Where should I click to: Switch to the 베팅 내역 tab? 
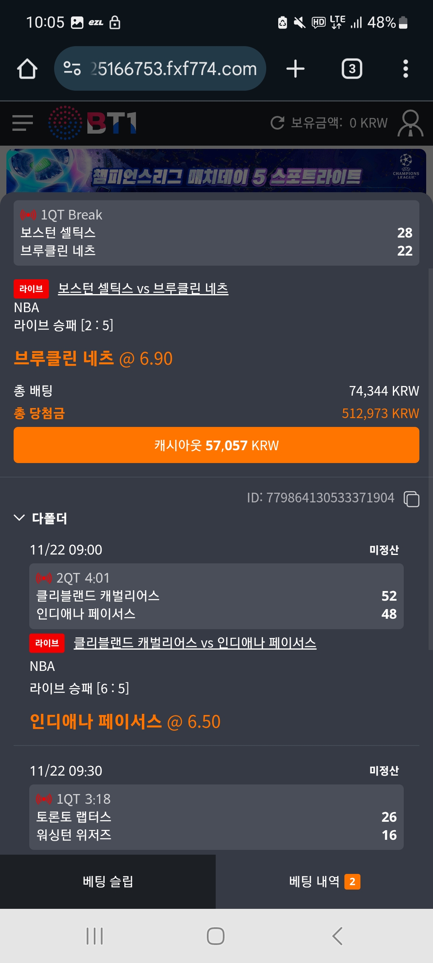324,882
